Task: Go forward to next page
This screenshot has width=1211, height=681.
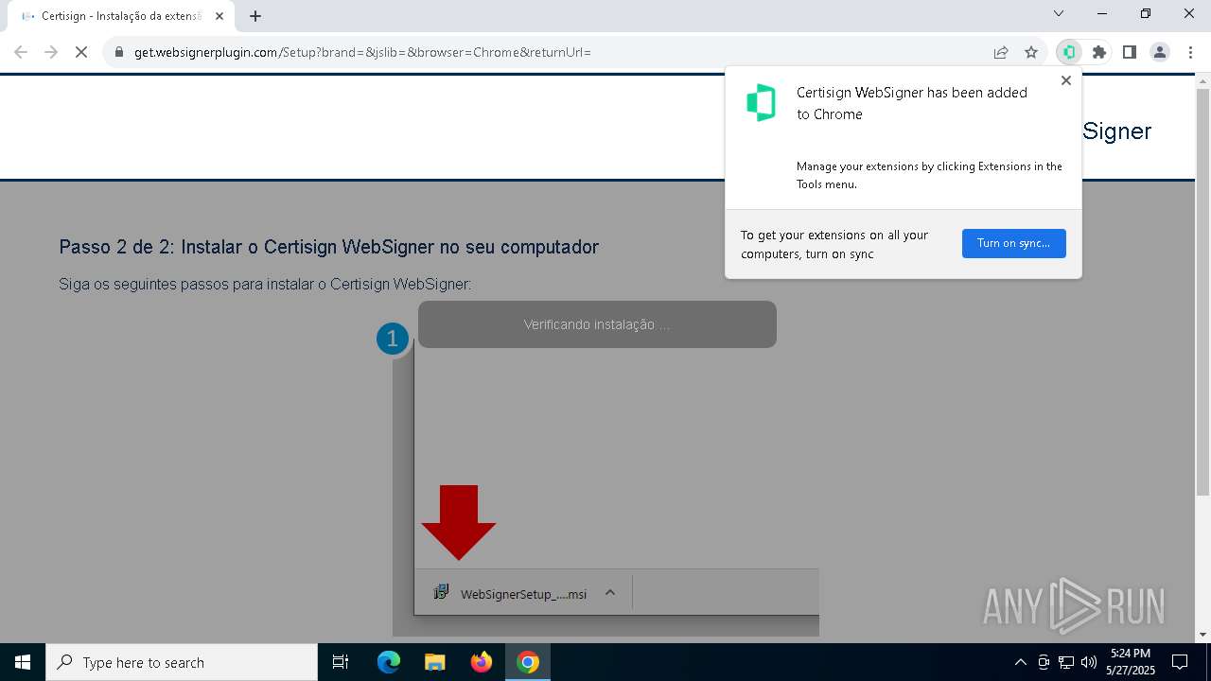Action: point(51,52)
